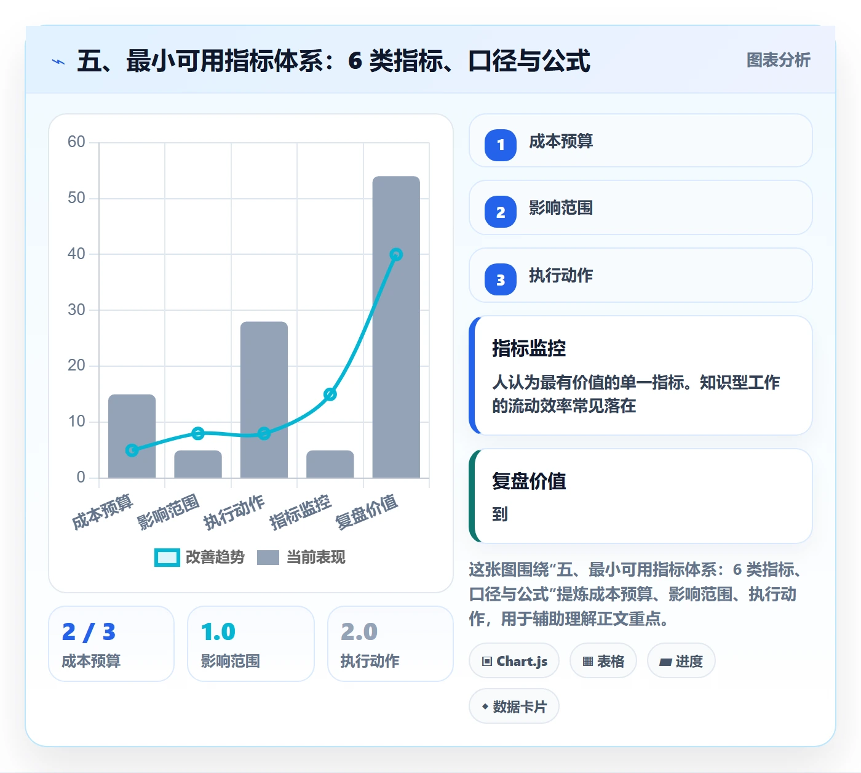Click the 2 / 3 成本预算 stat card

pyautogui.click(x=111, y=644)
